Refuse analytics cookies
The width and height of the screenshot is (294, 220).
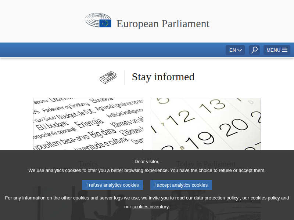(112, 185)
